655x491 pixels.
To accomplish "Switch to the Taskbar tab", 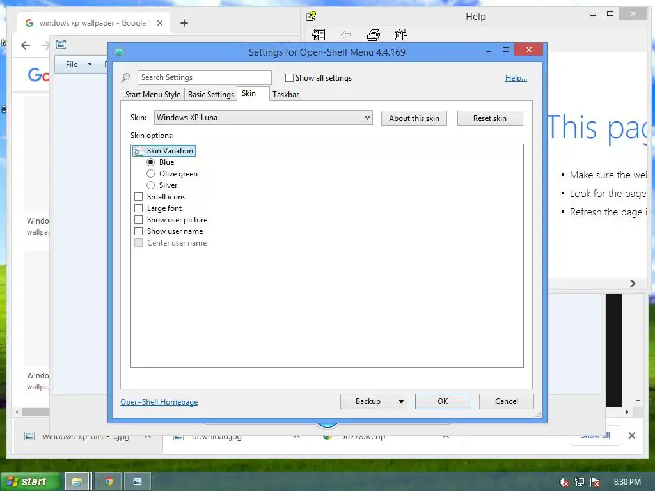I will (286, 95).
